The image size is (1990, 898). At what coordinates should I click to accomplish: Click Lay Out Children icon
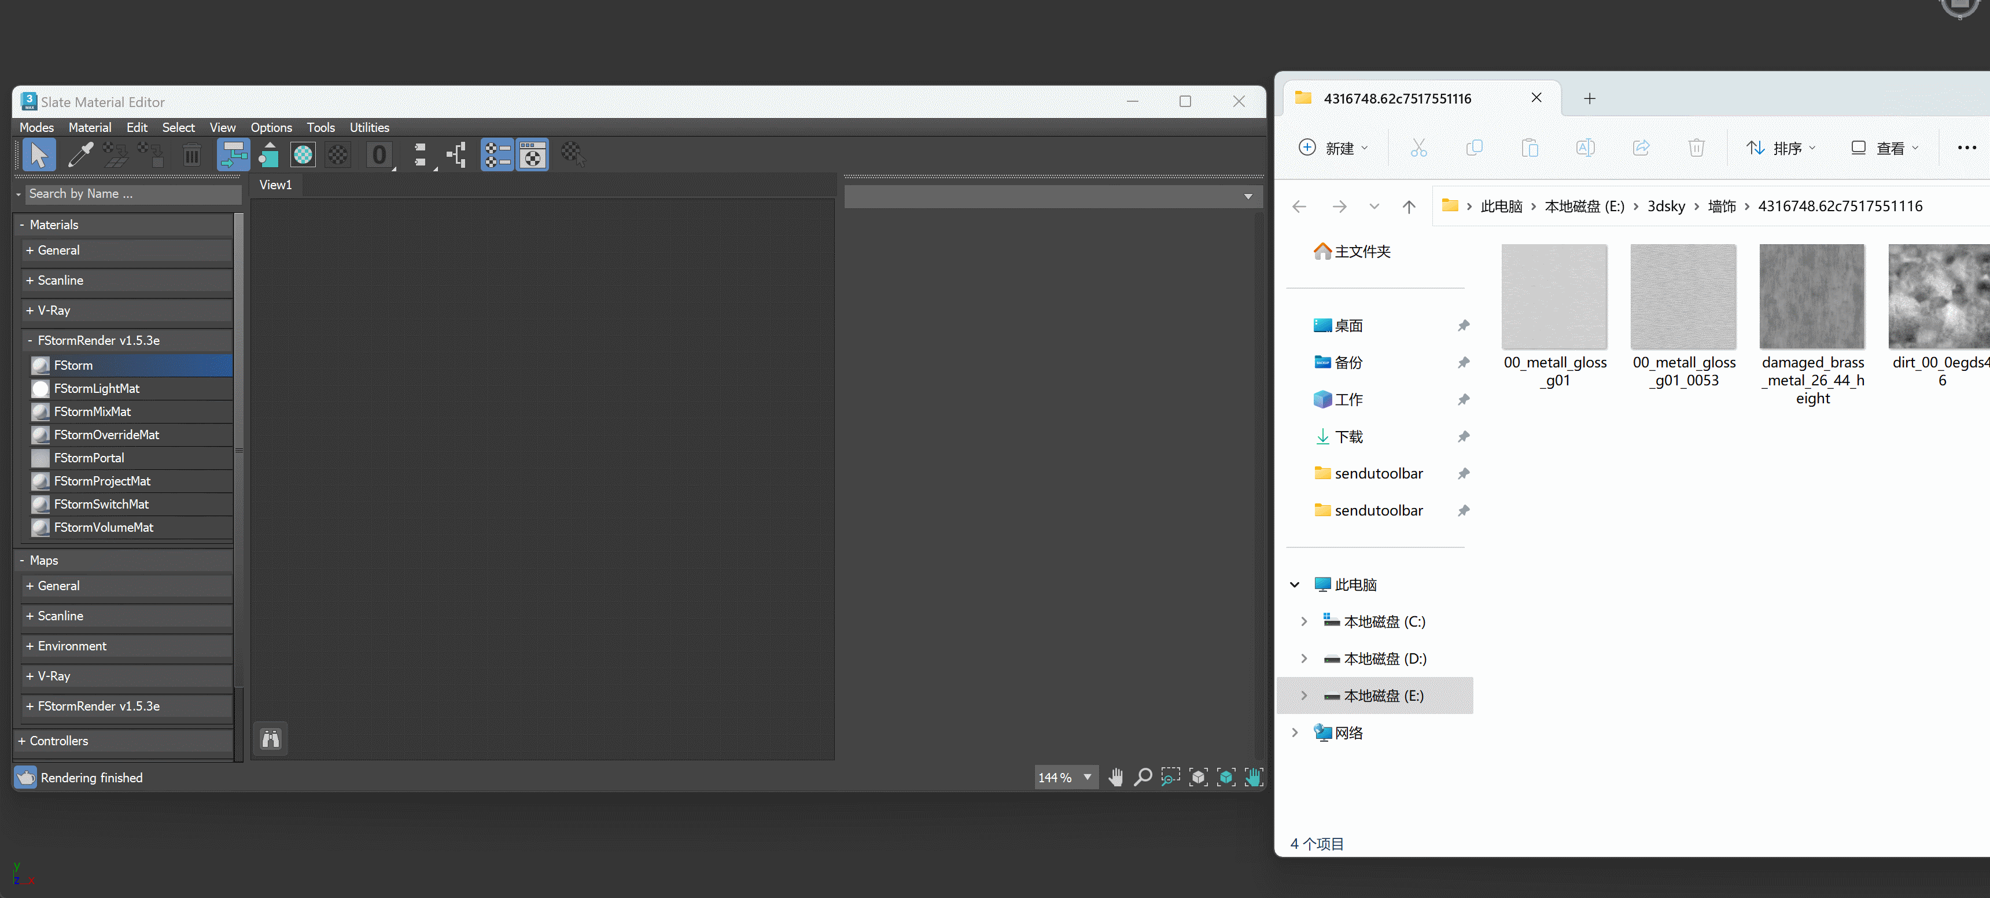tap(458, 155)
